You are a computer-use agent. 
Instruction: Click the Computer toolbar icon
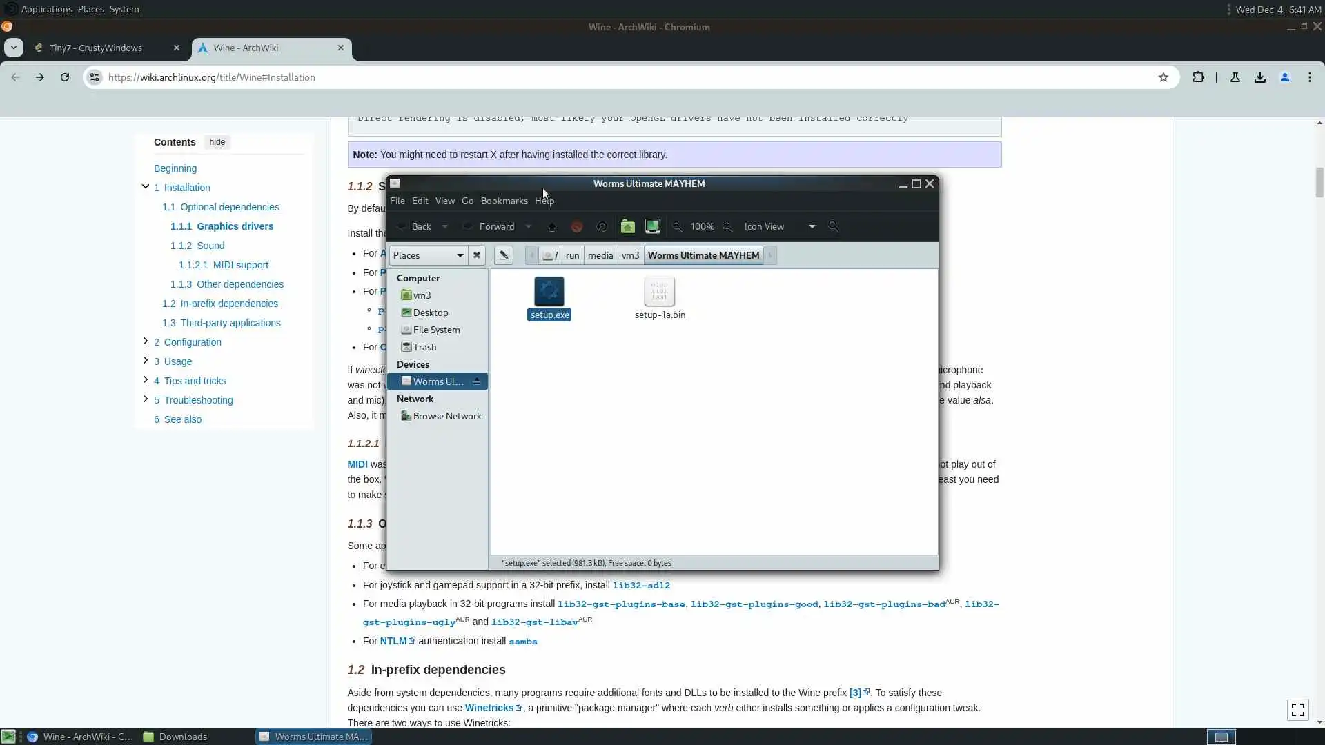pyautogui.click(x=652, y=226)
